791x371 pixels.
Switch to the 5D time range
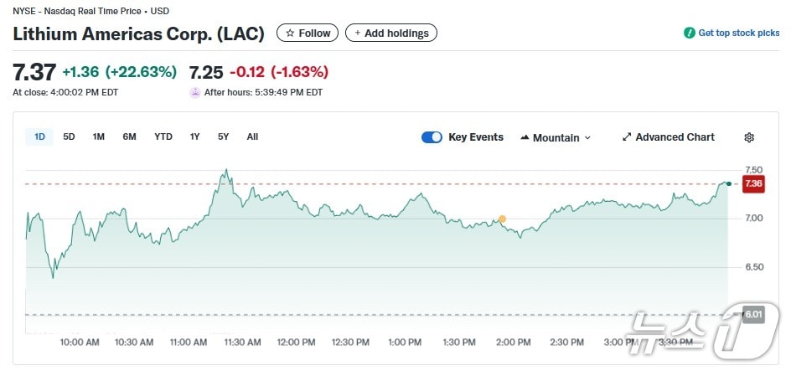[x=69, y=137]
